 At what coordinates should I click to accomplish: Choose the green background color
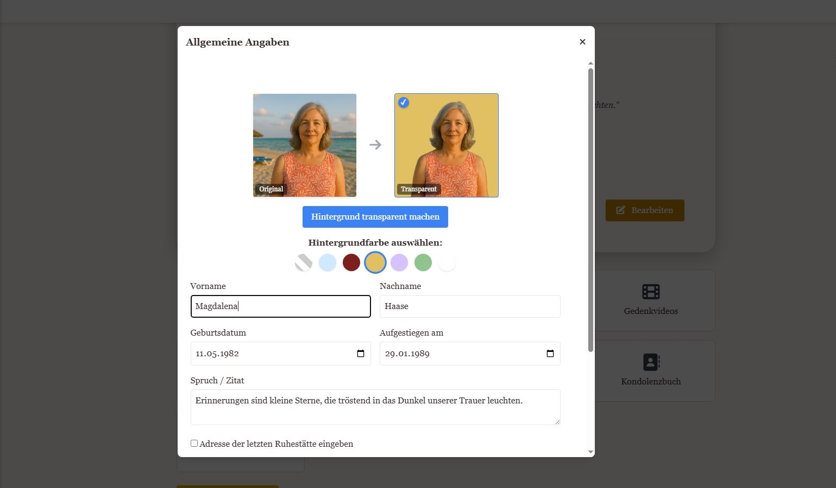coord(423,262)
